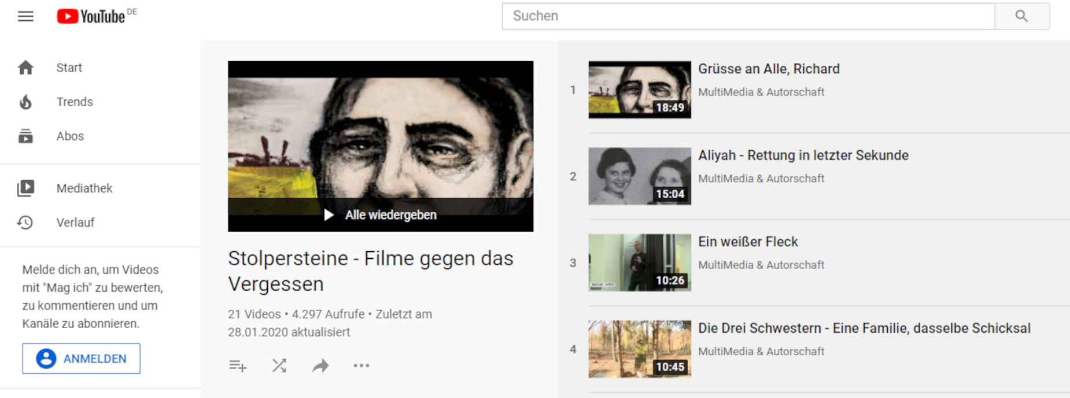Select Trends in the sidebar
The width and height of the screenshot is (1070, 398).
[x=75, y=102]
